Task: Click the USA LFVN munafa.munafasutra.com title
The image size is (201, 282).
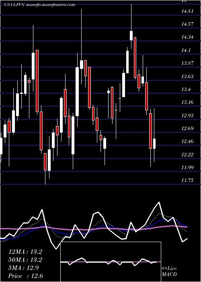Action: [x=39, y=5]
